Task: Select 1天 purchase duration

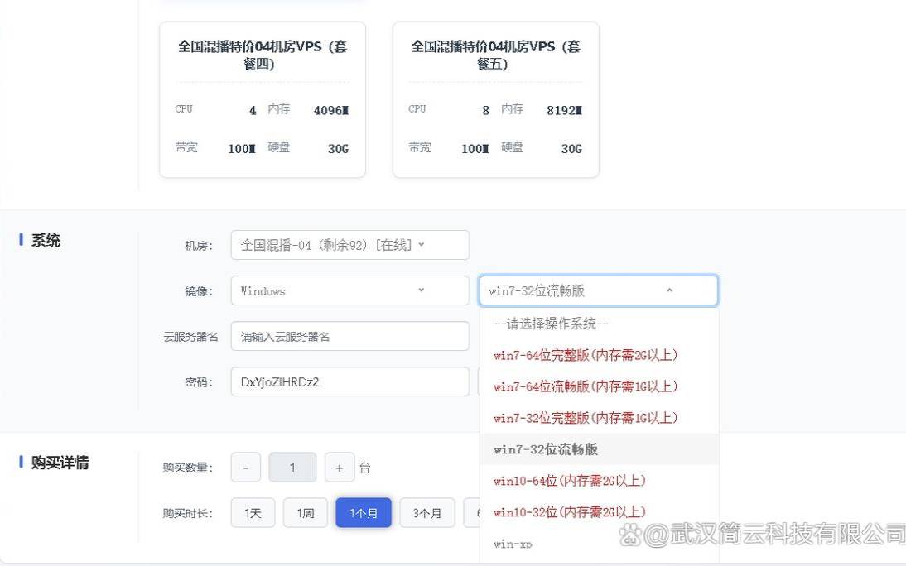Action: [x=252, y=512]
